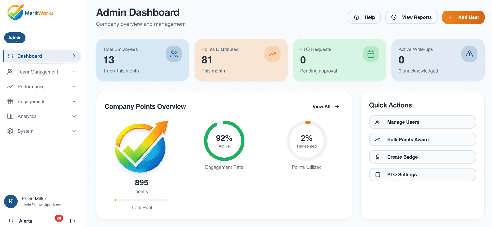The height and width of the screenshot is (227, 492).
Task: Click the Points Distributed trend icon
Action: tap(272, 54)
